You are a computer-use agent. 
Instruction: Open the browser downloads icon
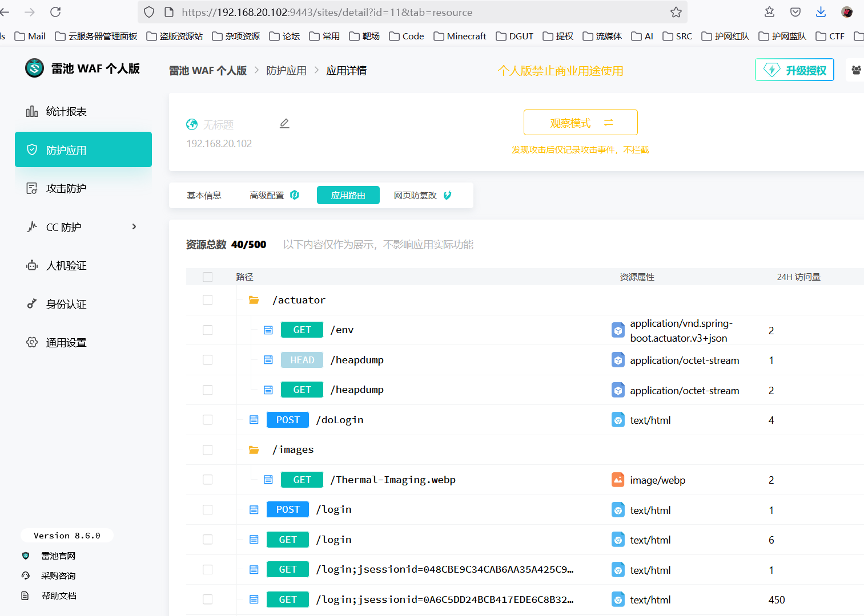[x=821, y=12]
